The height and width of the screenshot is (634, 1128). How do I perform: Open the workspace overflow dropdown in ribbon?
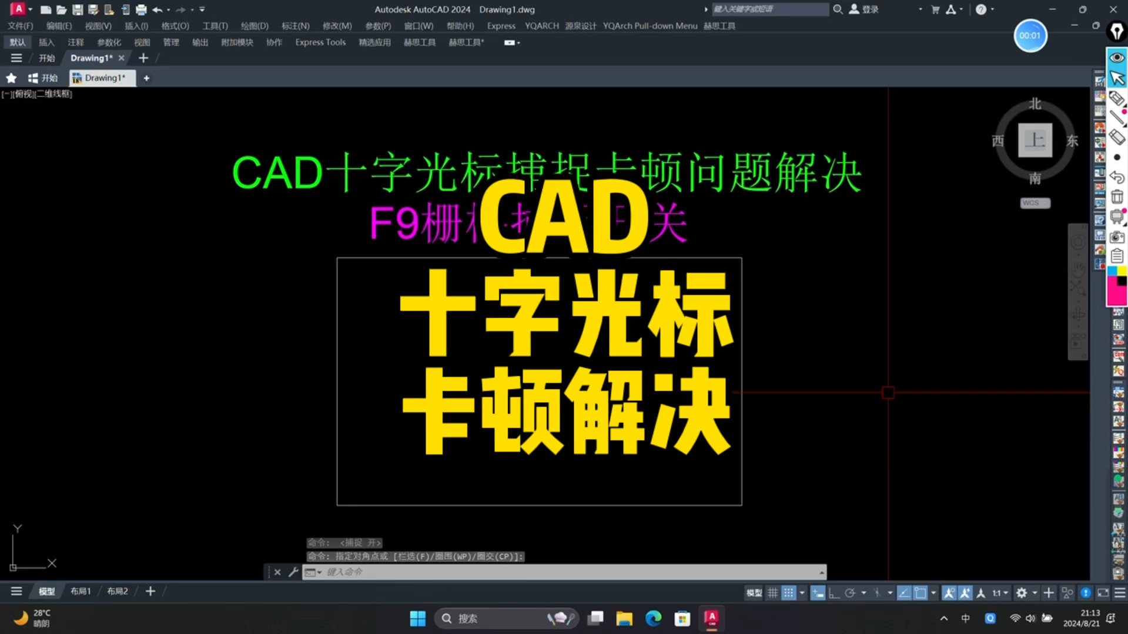tap(511, 42)
